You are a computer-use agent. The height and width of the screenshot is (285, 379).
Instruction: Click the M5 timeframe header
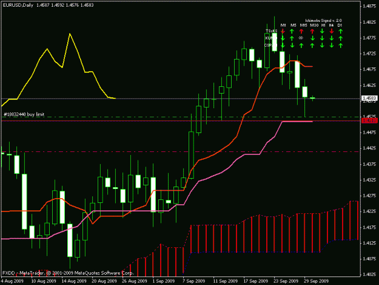pyautogui.click(x=293, y=25)
